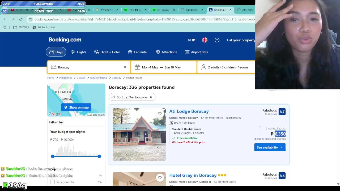Select the Car rental tab
The width and height of the screenshot is (340, 191).
(x=138, y=52)
